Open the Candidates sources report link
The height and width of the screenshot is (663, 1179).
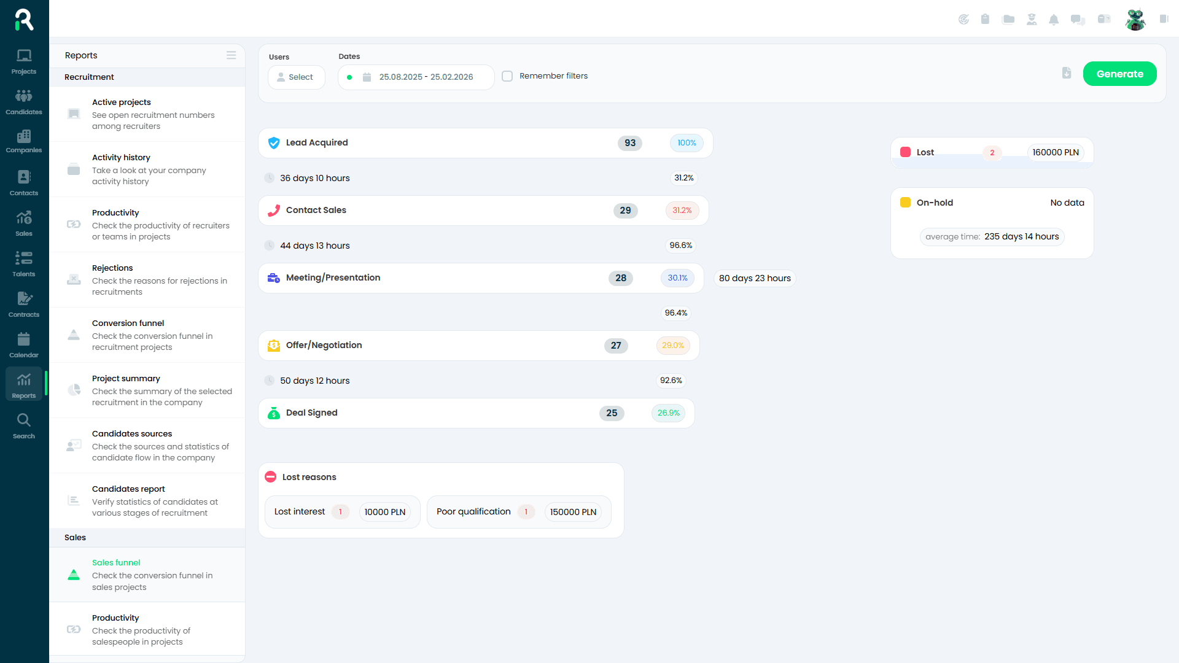[x=131, y=433]
